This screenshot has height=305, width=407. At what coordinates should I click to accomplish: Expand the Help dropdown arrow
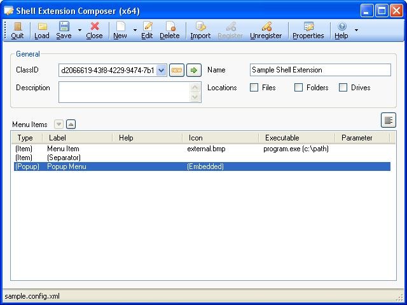pyautogui.click(x=356, y=30)
